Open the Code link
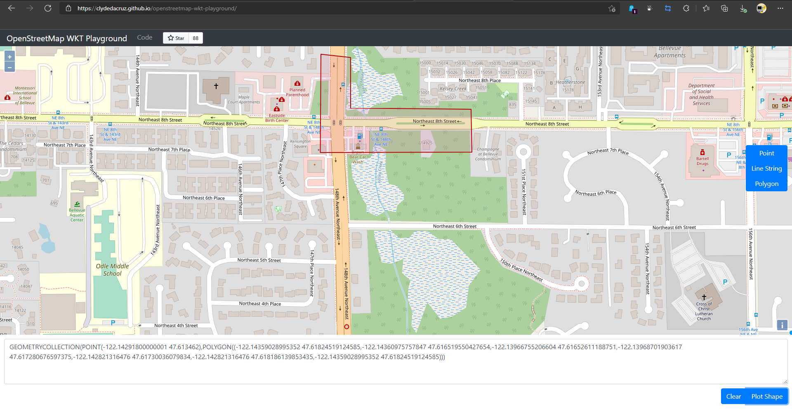The height and width of the screenshot is (416, 792). tap(145, 38)
